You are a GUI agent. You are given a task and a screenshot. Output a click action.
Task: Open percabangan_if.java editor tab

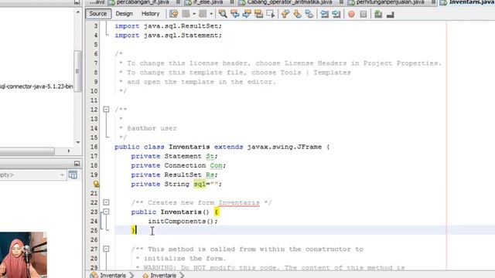click(142, 2)
